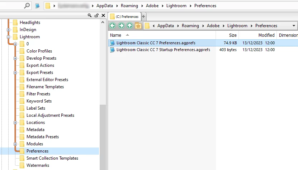Screen dimensions: 298x170
Task: Select the Filter Presets folder
Action: pyautogui.click(x=38, y=94)
